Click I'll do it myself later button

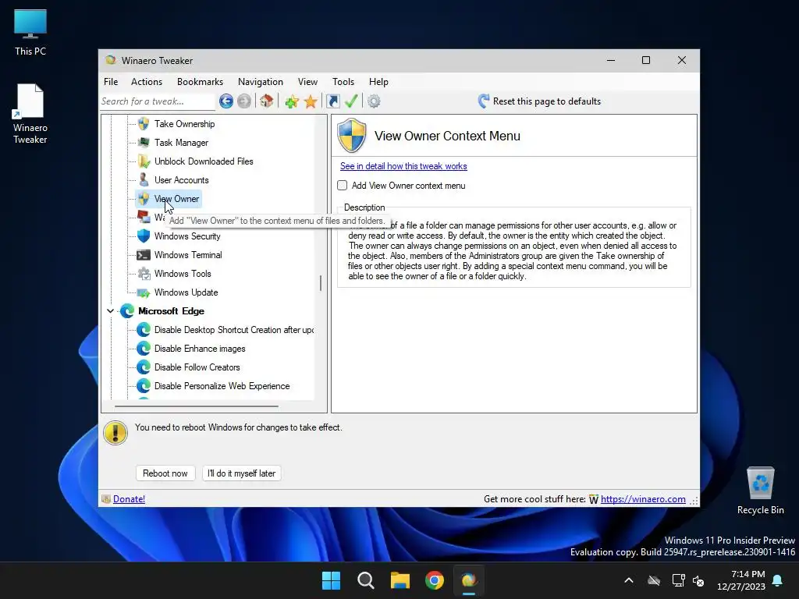[242, 473]
